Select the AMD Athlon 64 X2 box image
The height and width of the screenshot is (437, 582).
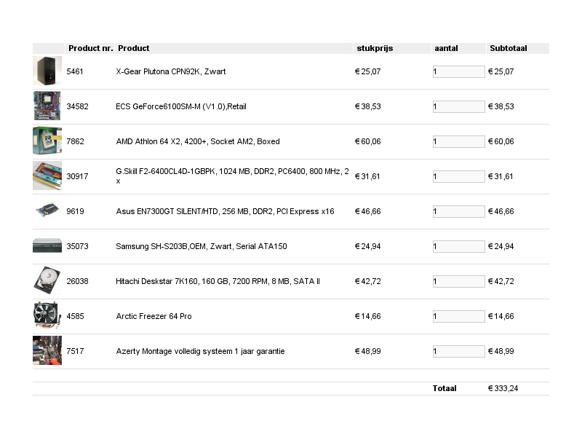click(47, 141)
